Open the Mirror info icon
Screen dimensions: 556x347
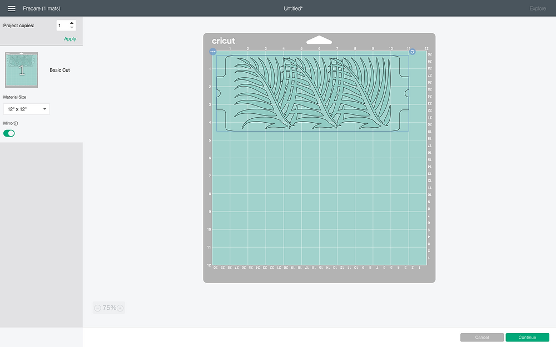click(16, 124)
